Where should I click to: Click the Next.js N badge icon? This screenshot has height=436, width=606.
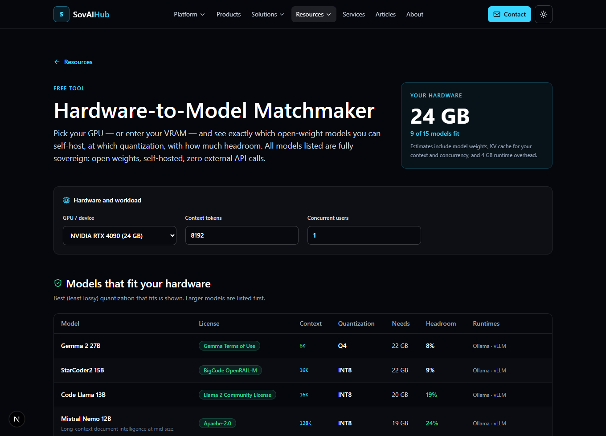pyautogui.click(x=17, y=419)
